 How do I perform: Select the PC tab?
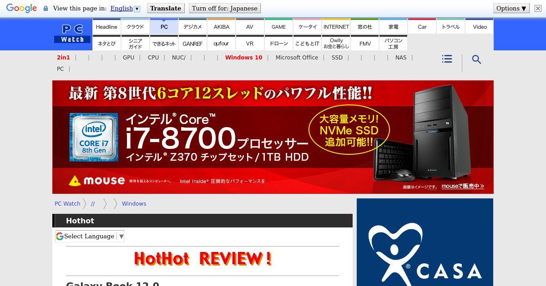pyautogui.click(x=164, y=26)
